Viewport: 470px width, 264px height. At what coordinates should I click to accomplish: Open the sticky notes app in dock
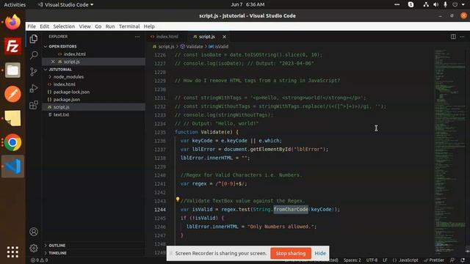tap(12, 118)
